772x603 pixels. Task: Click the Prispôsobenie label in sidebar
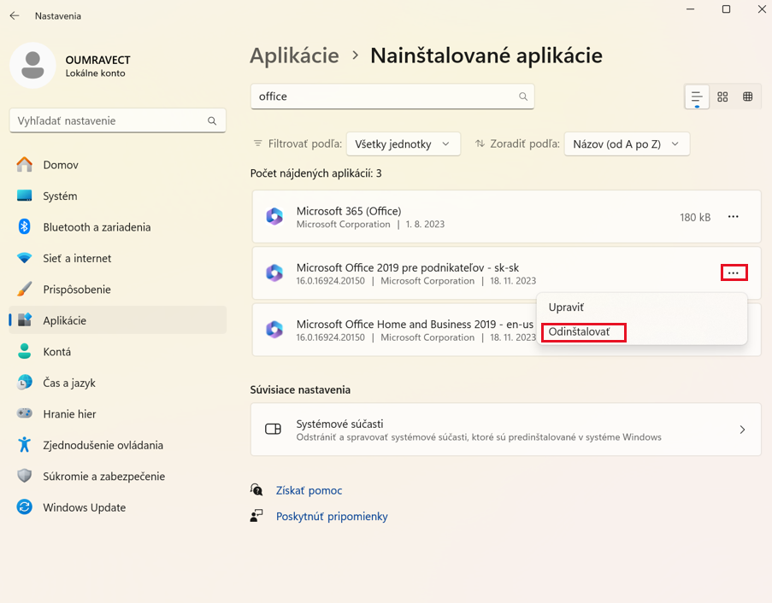(77, 290)
